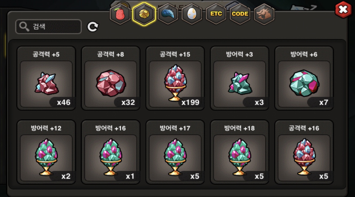The width and height of the screenshot is (355, 197).
Task: Pick the 방어력 +16 green egg item
Action: tap(111, 152)
